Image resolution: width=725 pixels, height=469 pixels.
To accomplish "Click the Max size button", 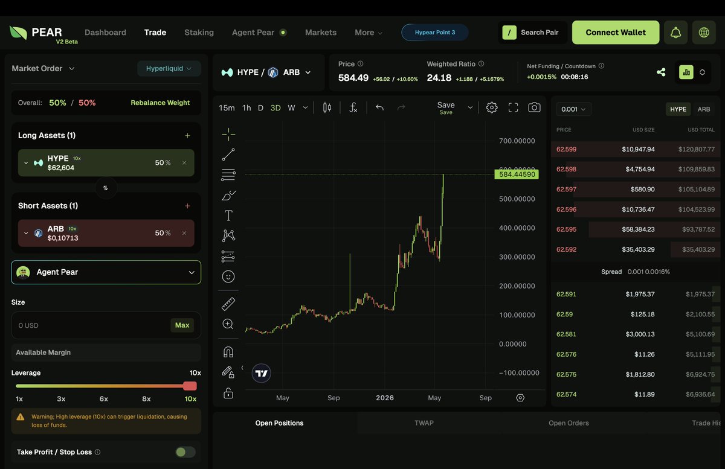I will (x=182, y=325).
